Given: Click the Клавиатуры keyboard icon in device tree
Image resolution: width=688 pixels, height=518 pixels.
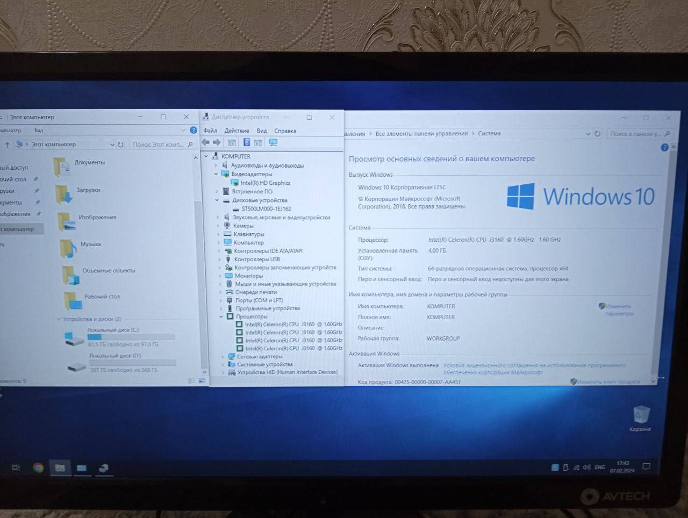Looking at the screenshot, I should 227,234.
